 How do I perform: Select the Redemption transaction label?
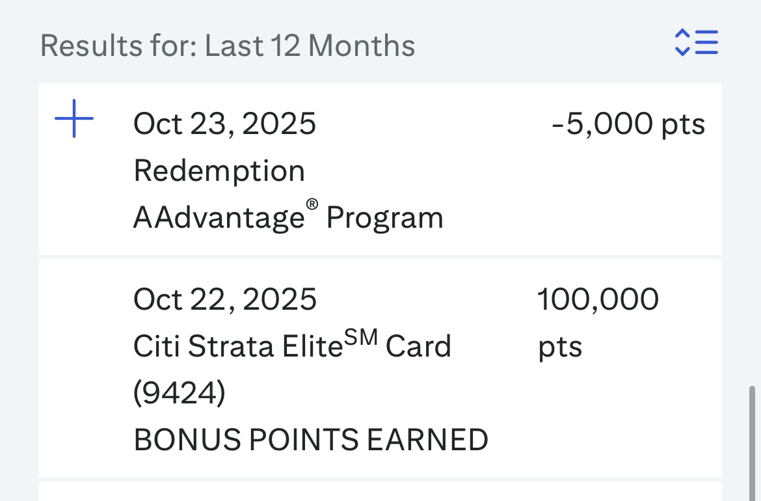point(219,170)
